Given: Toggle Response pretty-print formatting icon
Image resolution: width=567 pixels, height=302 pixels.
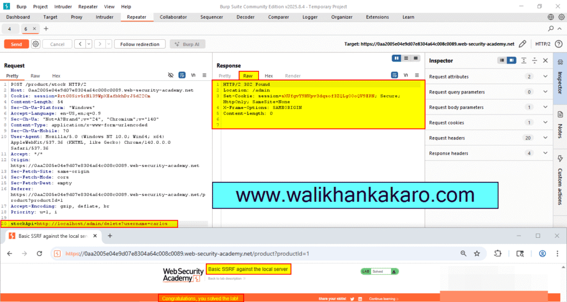Looking at the screenshot, I should point(394,75).
